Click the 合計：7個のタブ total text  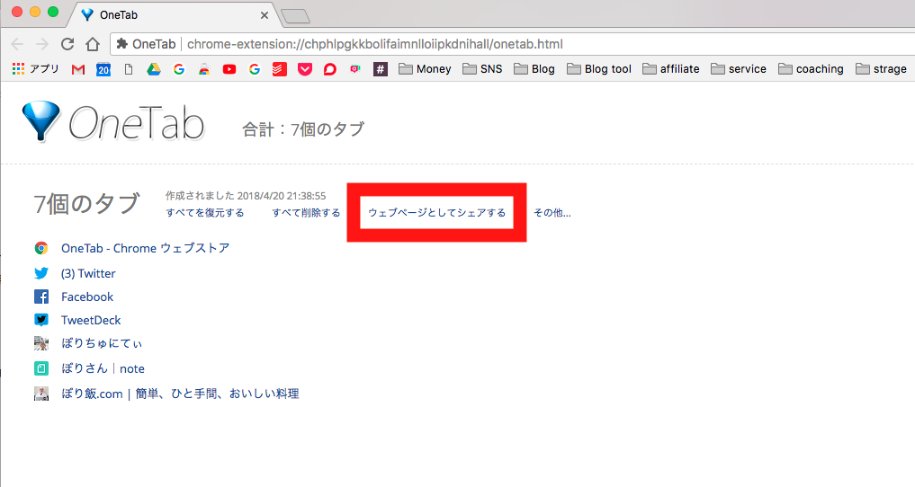[x=303, y=128]
